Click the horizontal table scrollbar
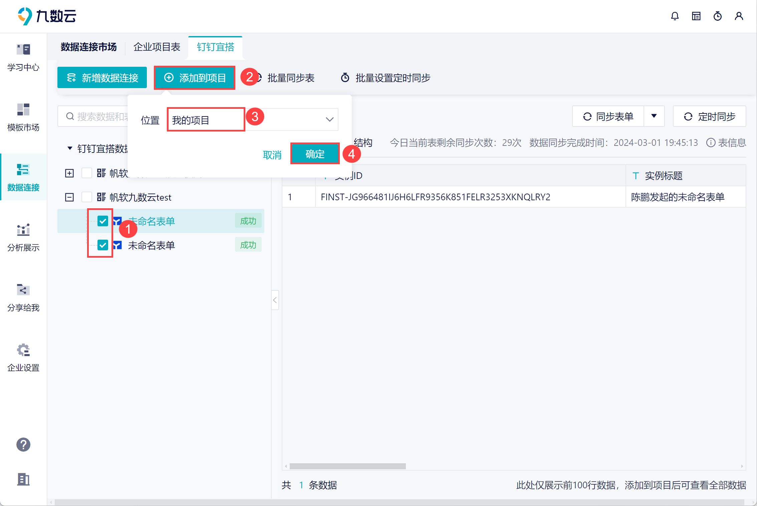757x506 pixels. (x=347, y=466)
